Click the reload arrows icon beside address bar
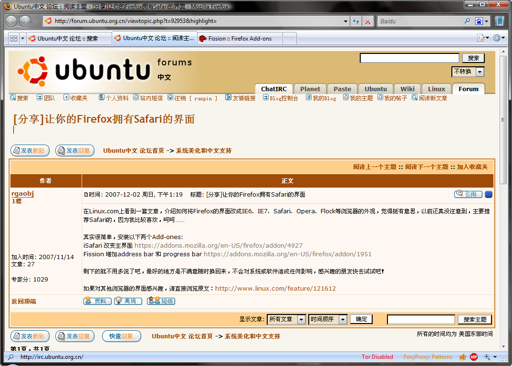512x366 pixels. pyautogui.click(x=356, y=21)
